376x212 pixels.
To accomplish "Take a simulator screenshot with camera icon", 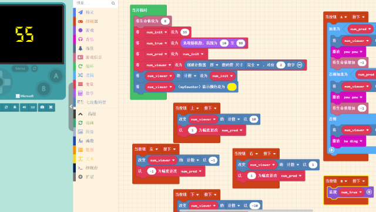I will (42, 107).
